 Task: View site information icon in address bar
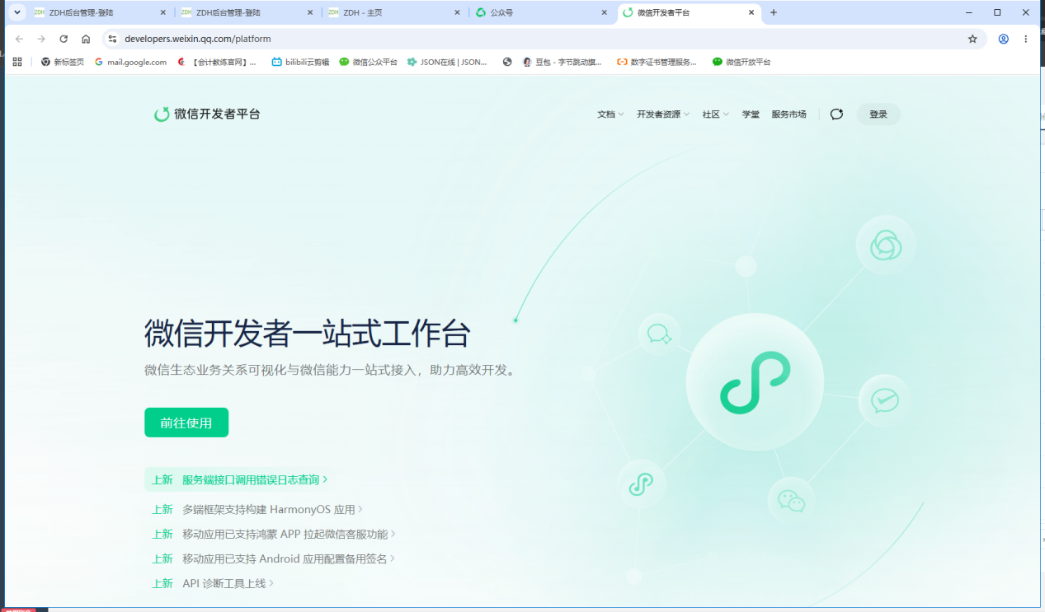tap(113, 39)
